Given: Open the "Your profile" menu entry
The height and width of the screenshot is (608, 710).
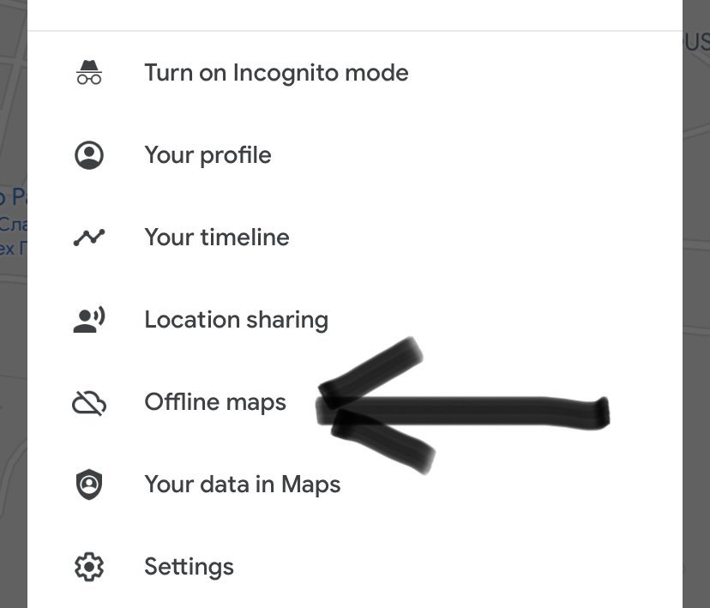Looking at the screenshot, I should [208, 155].
